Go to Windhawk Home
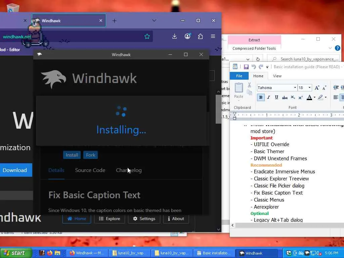This screenshot has width=344, height=258. point(77,219)
